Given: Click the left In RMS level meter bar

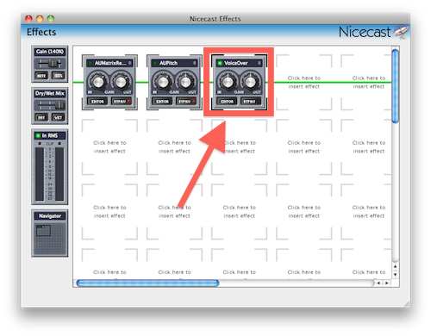Looking at the screenshot, I should 40,174.
